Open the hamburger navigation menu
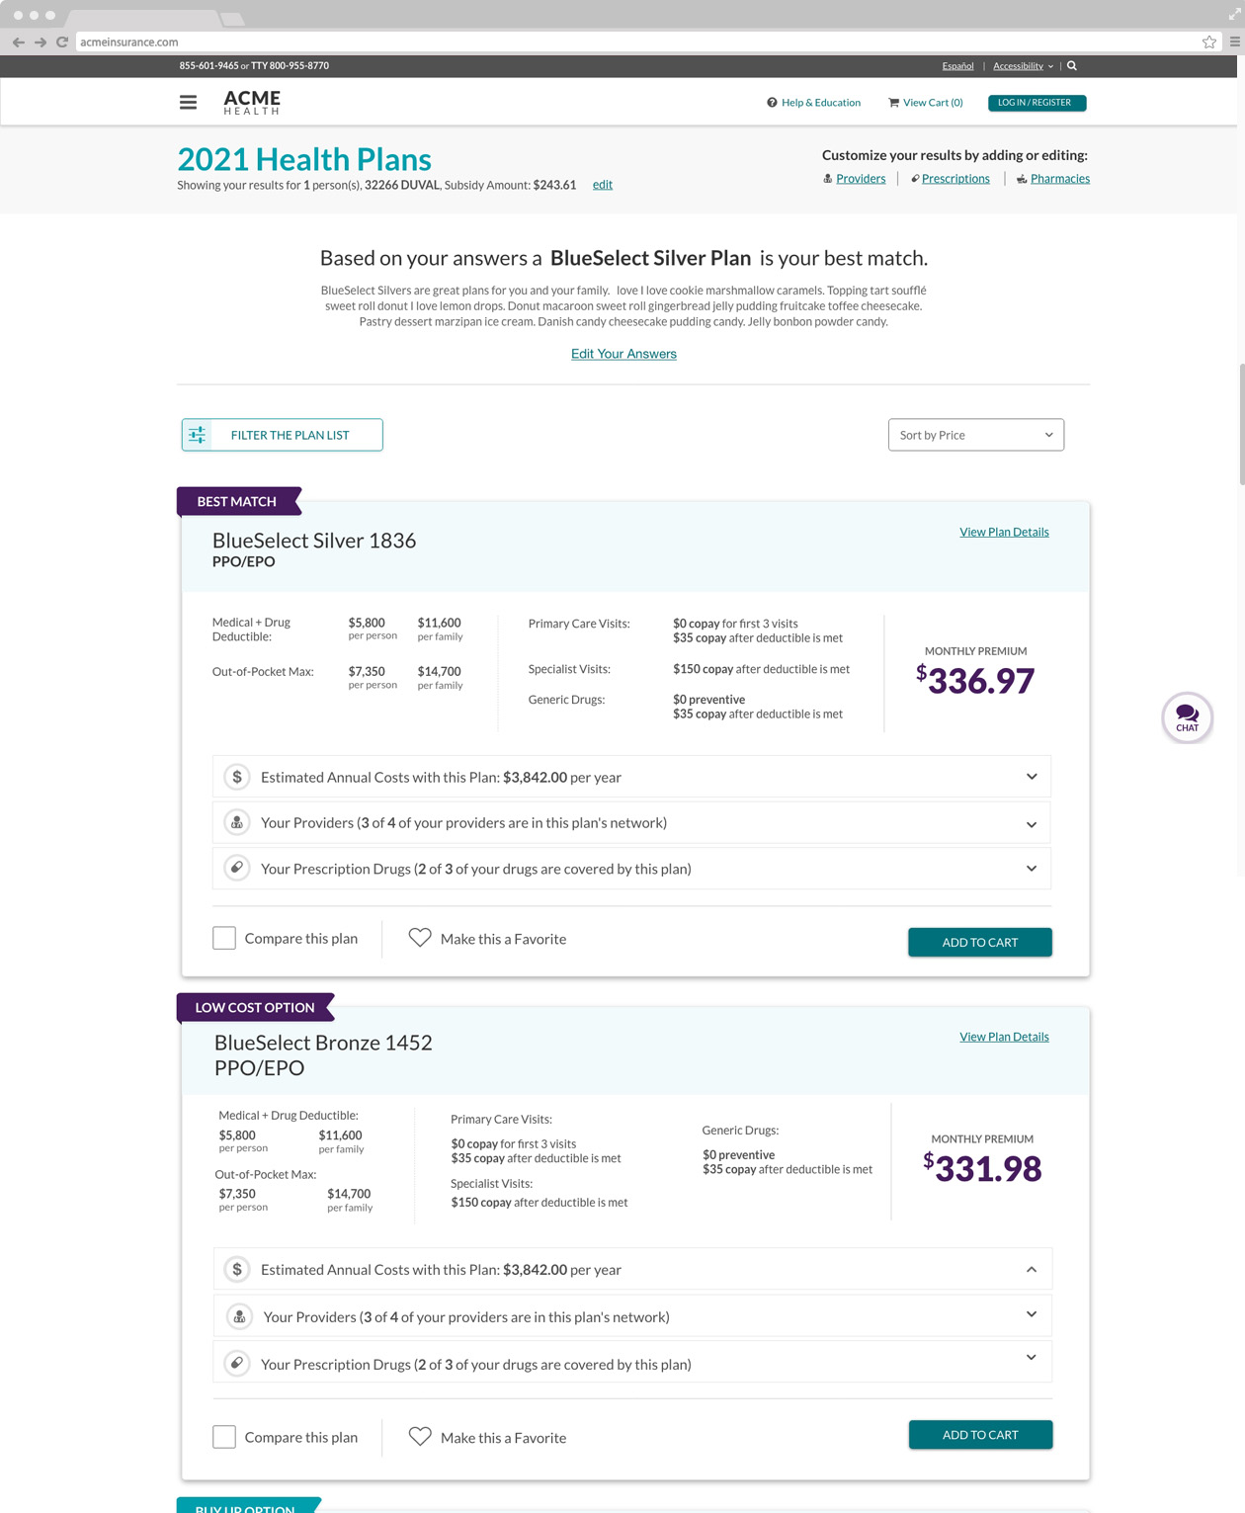Screen dimensions: 1245x1513 [x=188, y=102]
